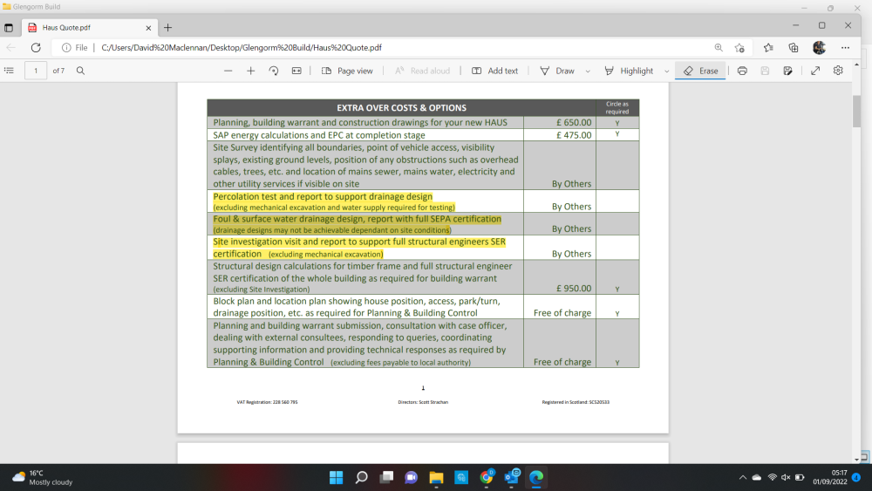This screenshot has width=872, height=491.
Task: Rotate the PDF page
Action: [274, 71]
